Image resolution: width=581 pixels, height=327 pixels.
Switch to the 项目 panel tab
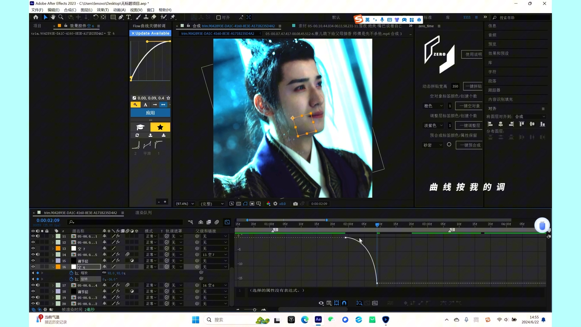tap(37, 26)
